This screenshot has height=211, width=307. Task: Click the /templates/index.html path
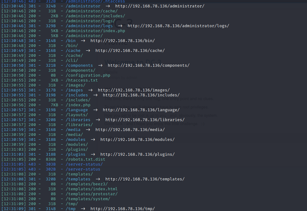(92, 189)
